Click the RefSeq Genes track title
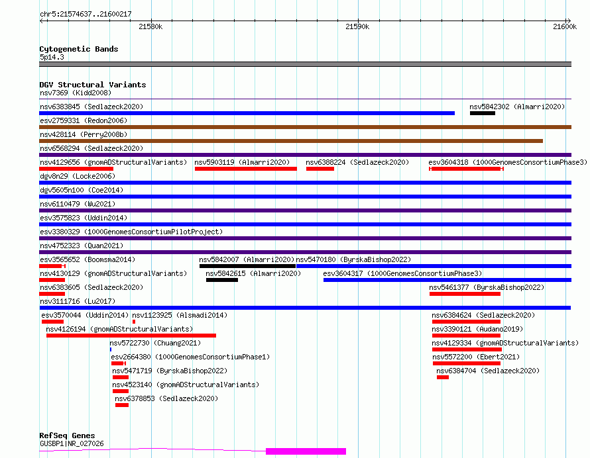 tap(67, 436)
